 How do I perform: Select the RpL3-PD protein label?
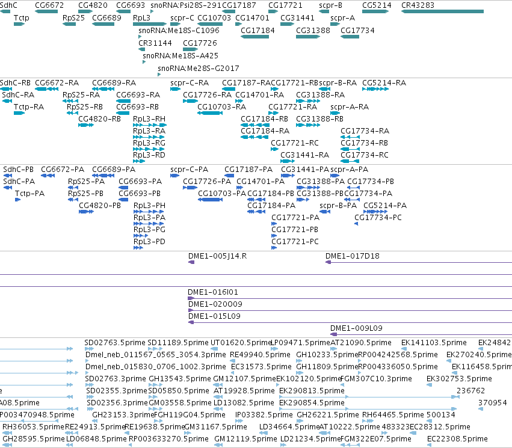point(150,242)
